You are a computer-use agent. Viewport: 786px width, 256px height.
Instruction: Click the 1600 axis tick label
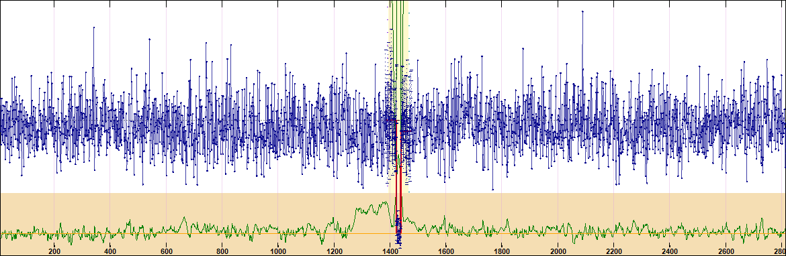(446, 251)
